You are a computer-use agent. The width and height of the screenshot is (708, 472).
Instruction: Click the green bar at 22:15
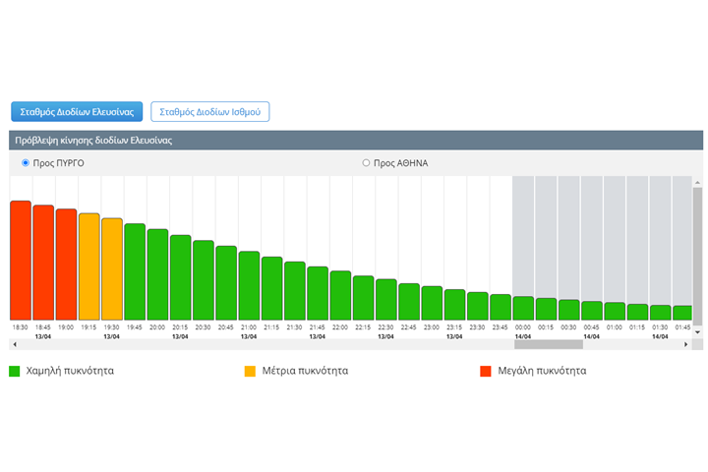pyautogui.click(x=364, y=298)
